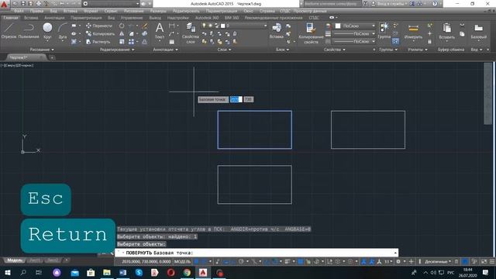Click the base point X coordinate input

[236, 99]
